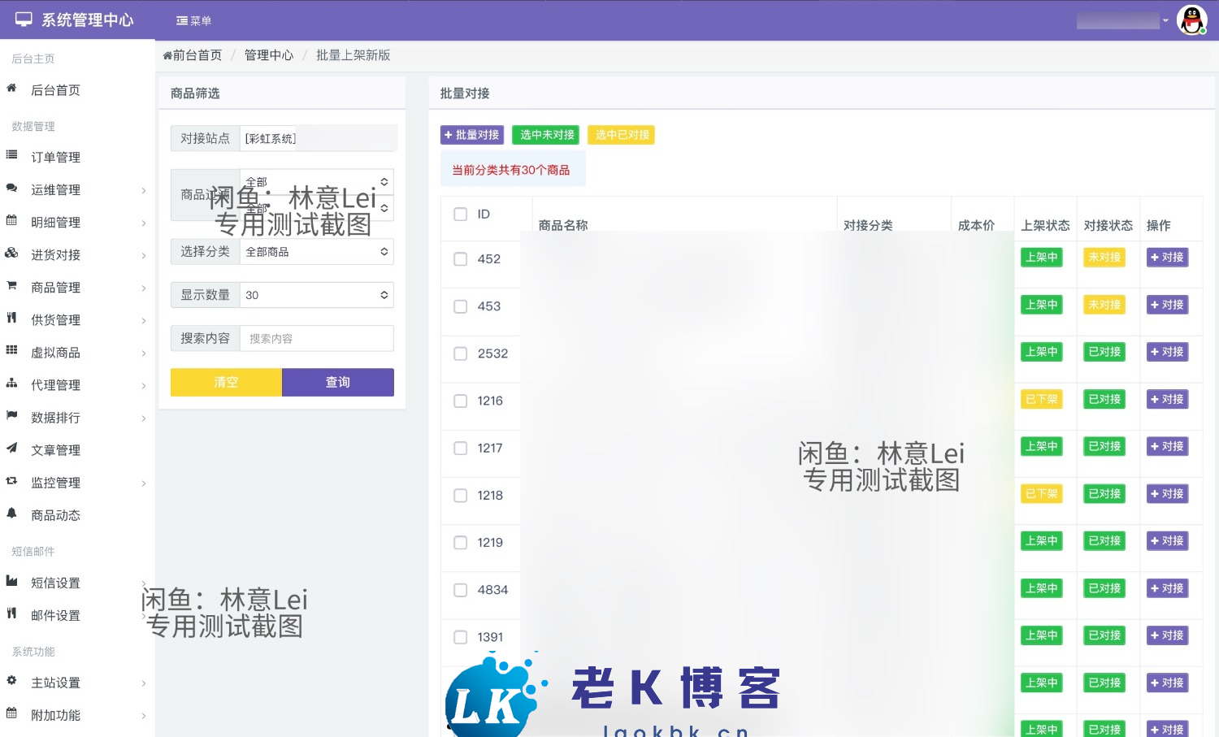Open the 选择分类 dropdown showing 全部商品
Screen dimensions: 1219x737
click(x=316, y=252)
